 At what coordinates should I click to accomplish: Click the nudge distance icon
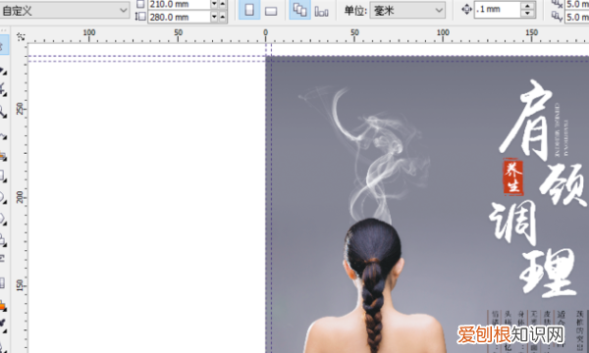tap(466, 10)
